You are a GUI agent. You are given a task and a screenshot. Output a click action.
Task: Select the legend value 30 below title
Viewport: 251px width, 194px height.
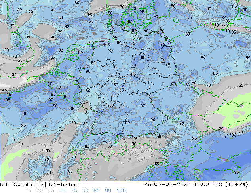point(40,191)
